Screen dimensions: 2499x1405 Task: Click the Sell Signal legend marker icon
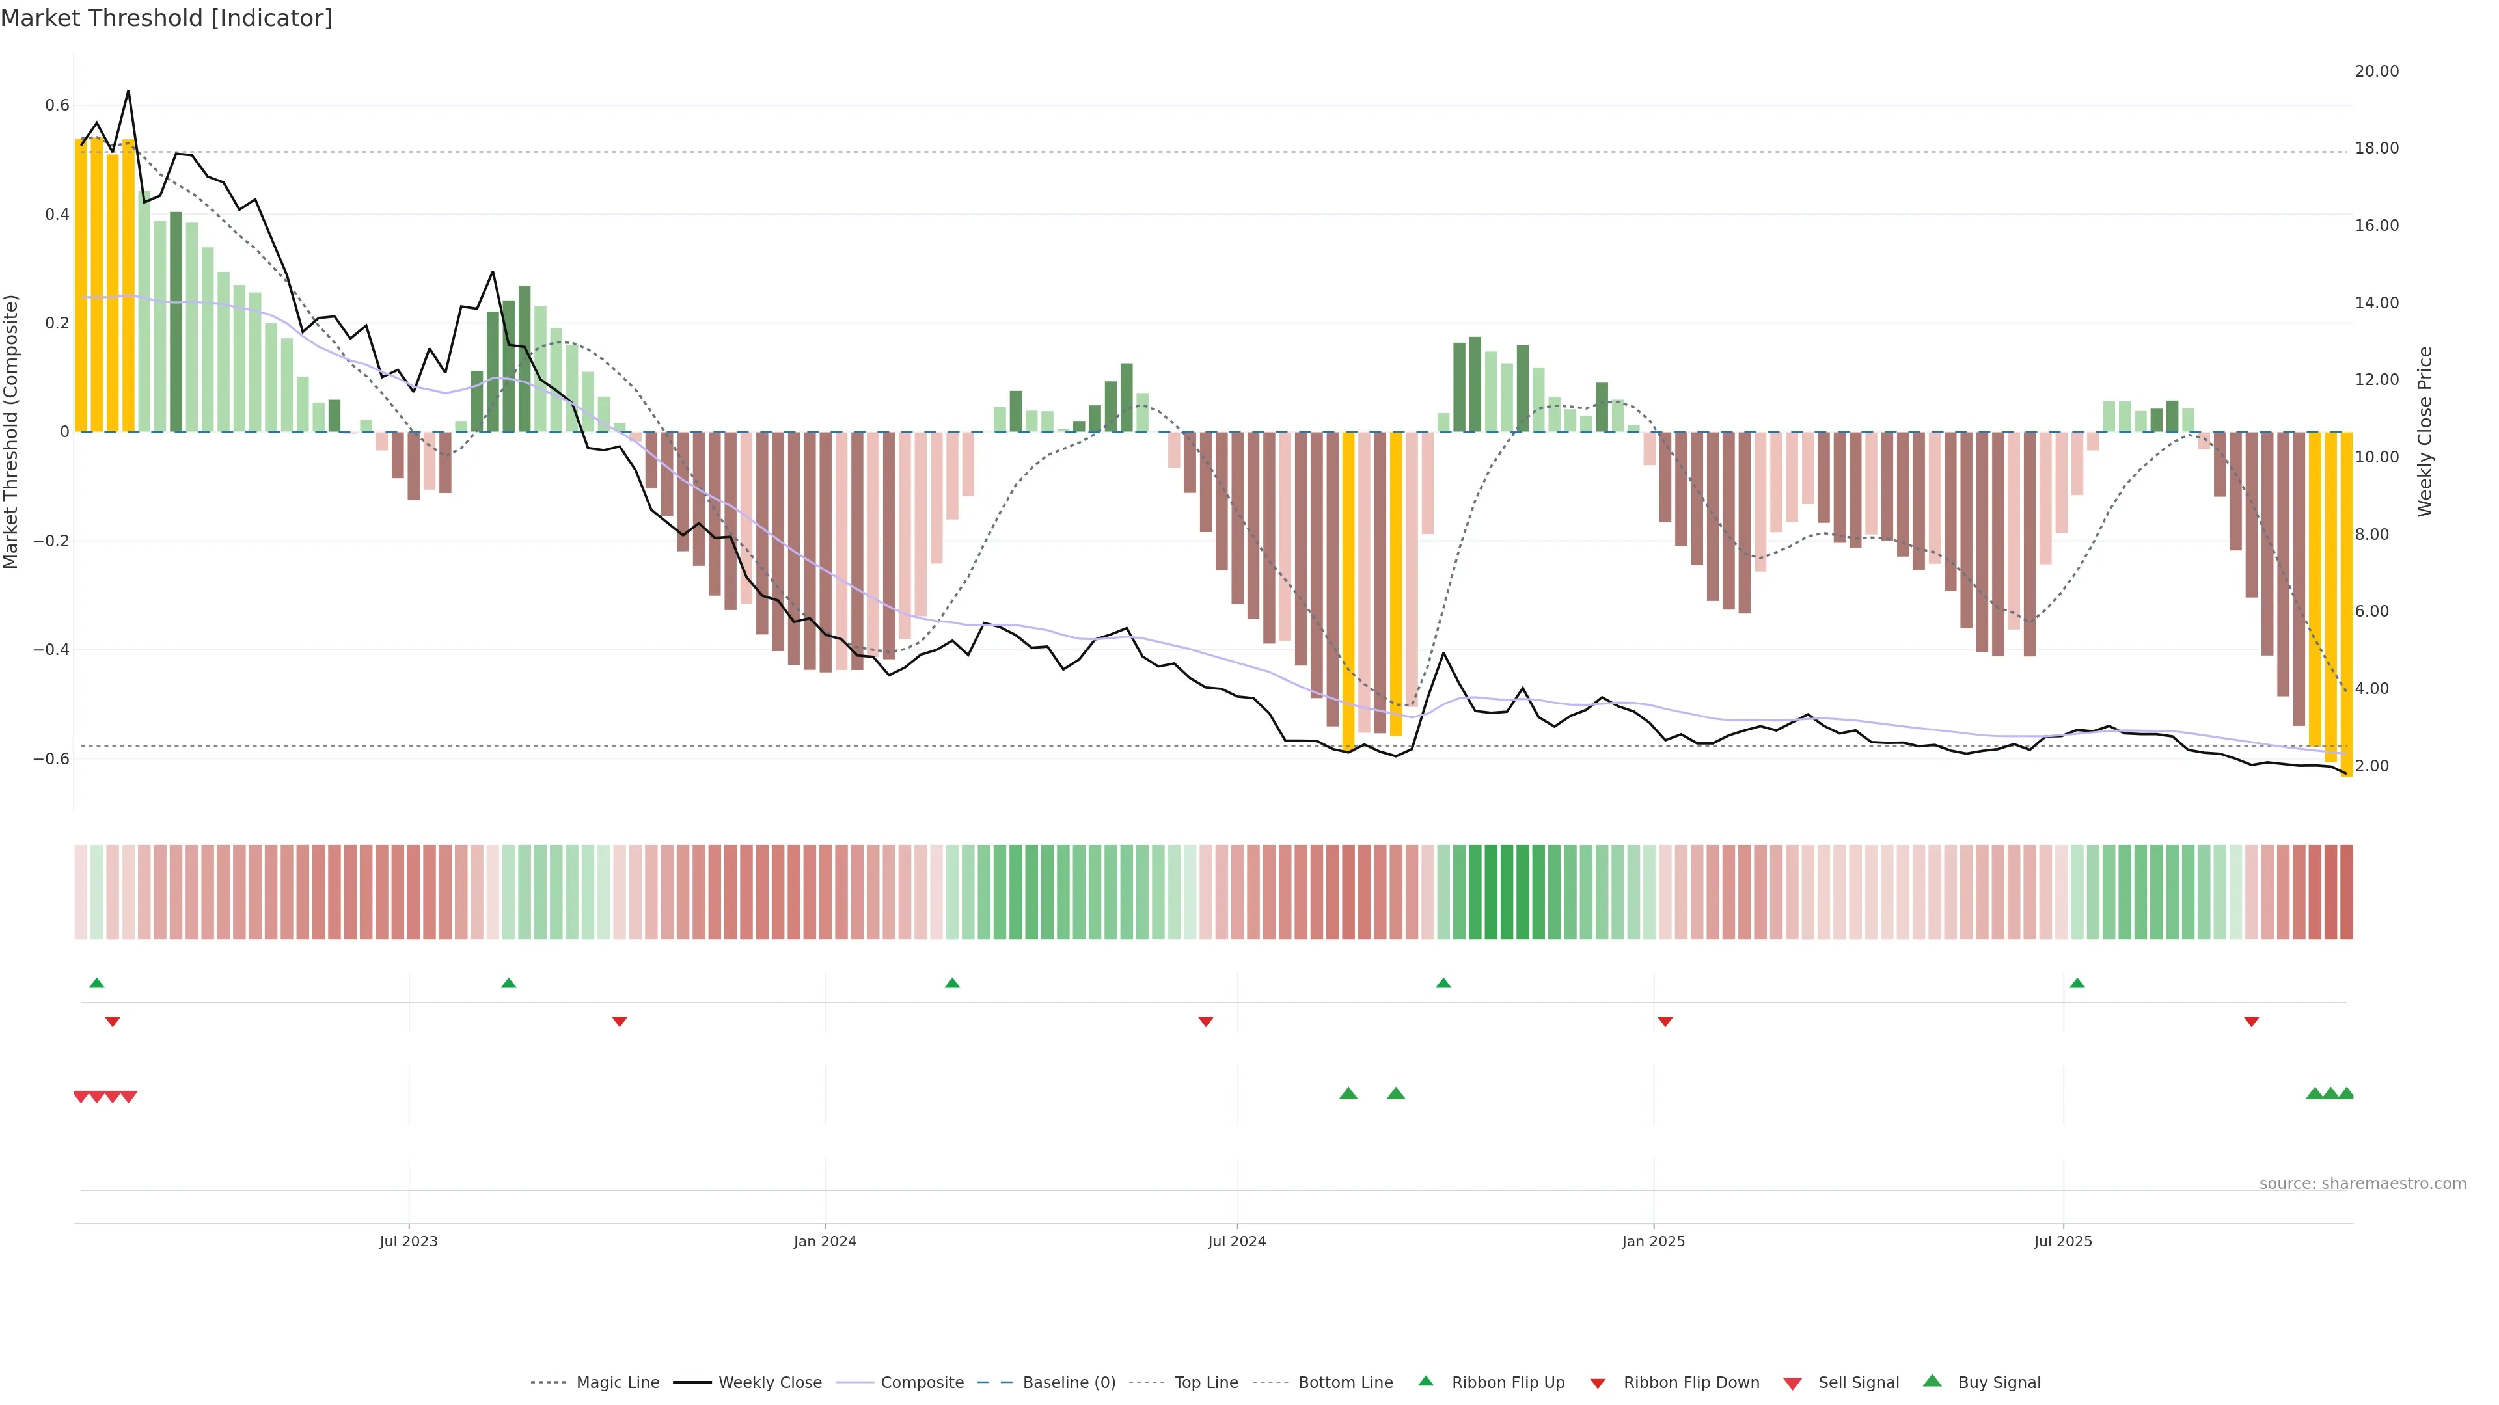click(1792, 1384)
